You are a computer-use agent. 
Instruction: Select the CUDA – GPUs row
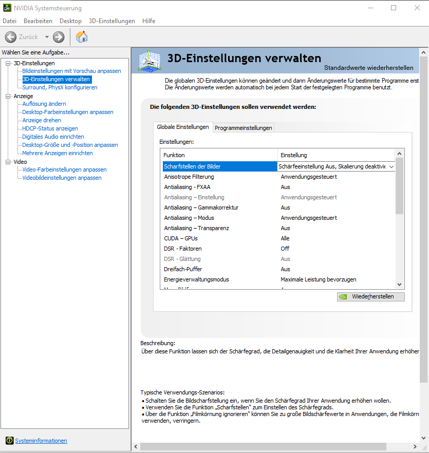click(278, 238)
